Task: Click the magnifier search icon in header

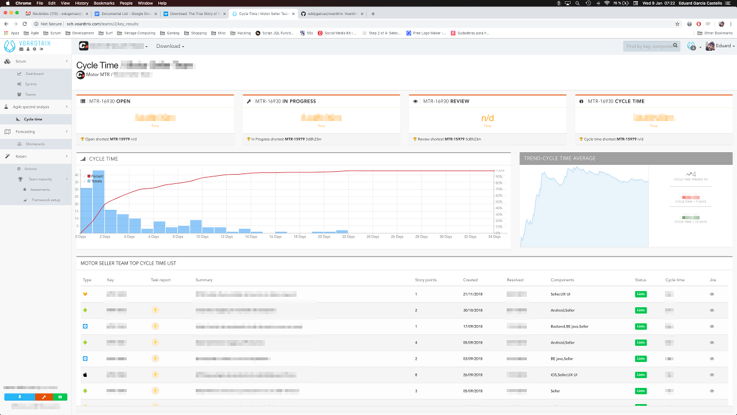Action: [675, 46]
